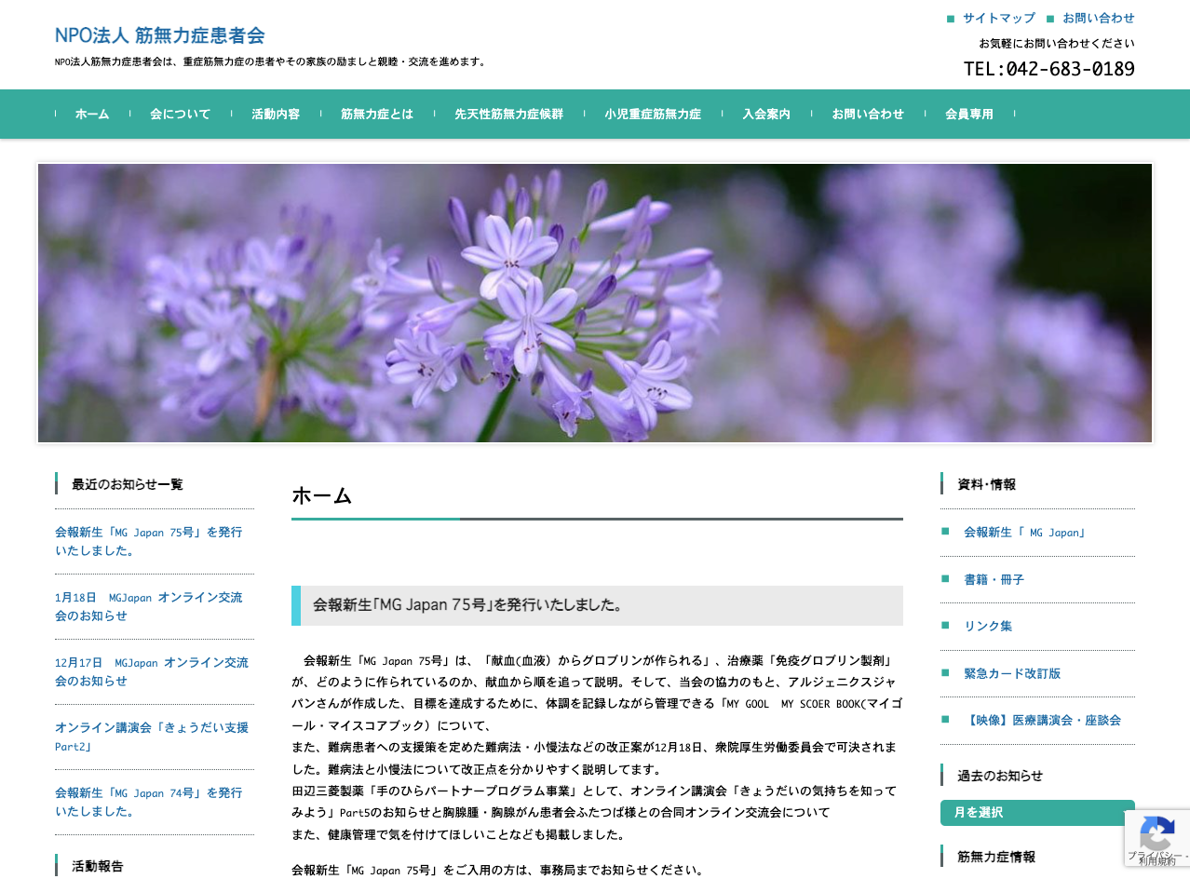Click the purple flower banner image

(x=594, y=302)
